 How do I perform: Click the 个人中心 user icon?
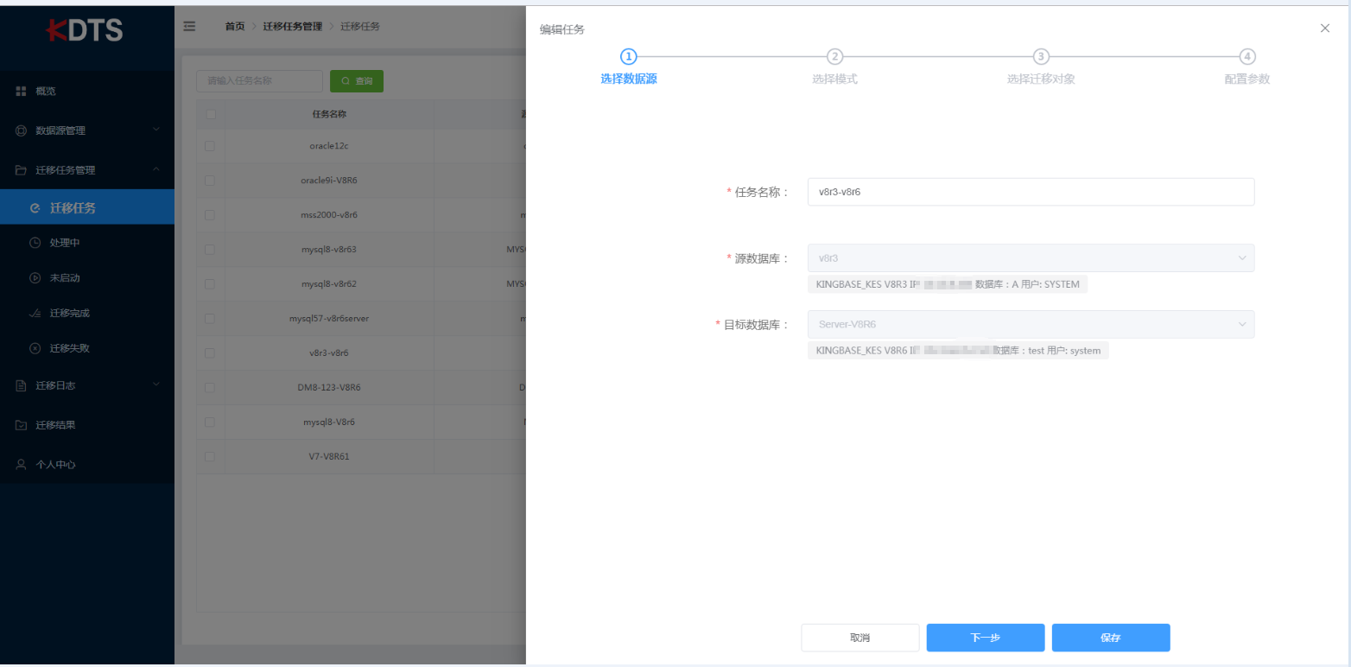point(22,465)
